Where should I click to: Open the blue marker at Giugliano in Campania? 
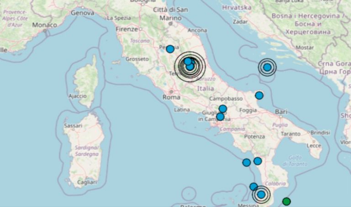pyautogui.click(x=220, y=117)
